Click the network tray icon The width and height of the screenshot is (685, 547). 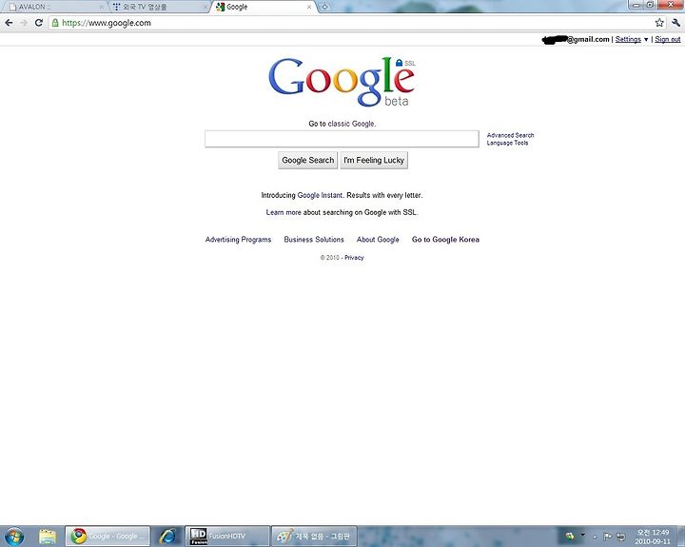coord(620,537)
